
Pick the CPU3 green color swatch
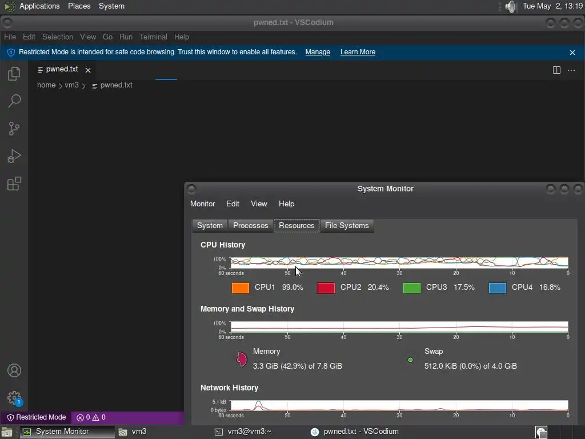(x=412, y=288)
